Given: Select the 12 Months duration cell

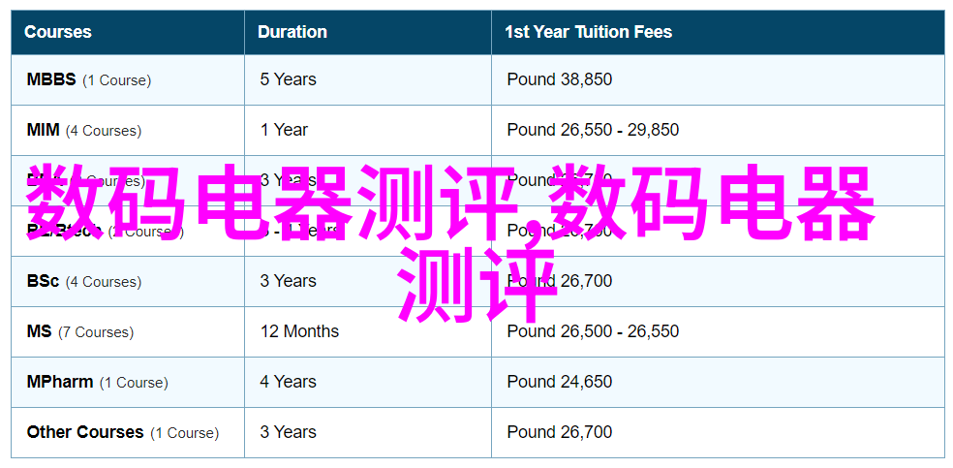Looking at the screenshot, I should click(299, 331).
